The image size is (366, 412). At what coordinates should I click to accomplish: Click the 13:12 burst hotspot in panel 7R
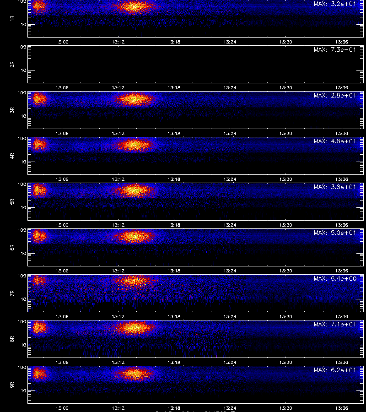[135, 281]
